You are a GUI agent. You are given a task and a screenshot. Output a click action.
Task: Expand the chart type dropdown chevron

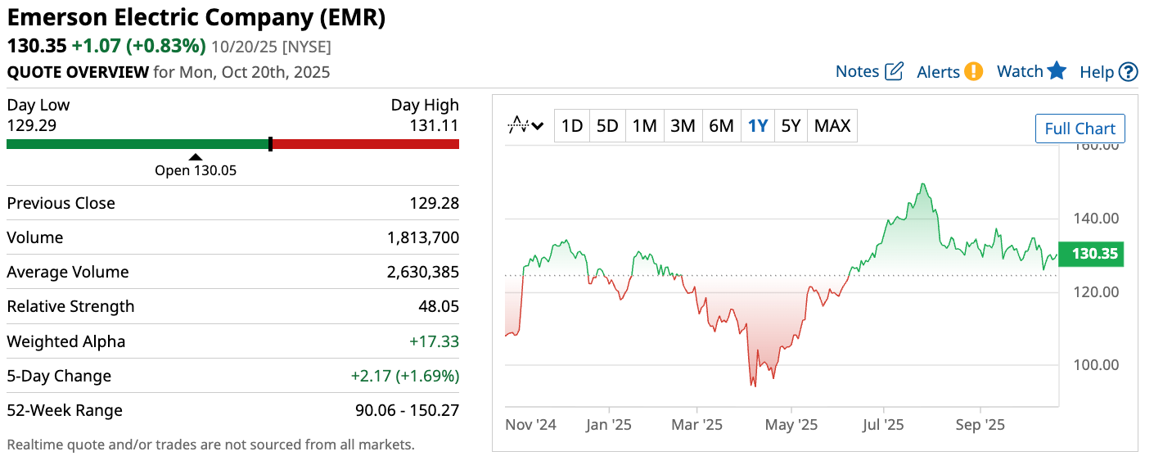coord(538,126)
